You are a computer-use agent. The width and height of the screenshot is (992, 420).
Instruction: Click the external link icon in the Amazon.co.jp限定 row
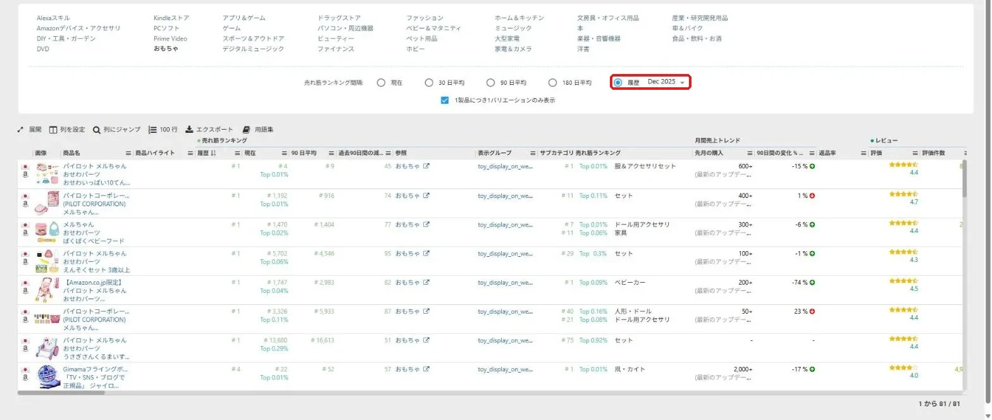coord(426,283)
